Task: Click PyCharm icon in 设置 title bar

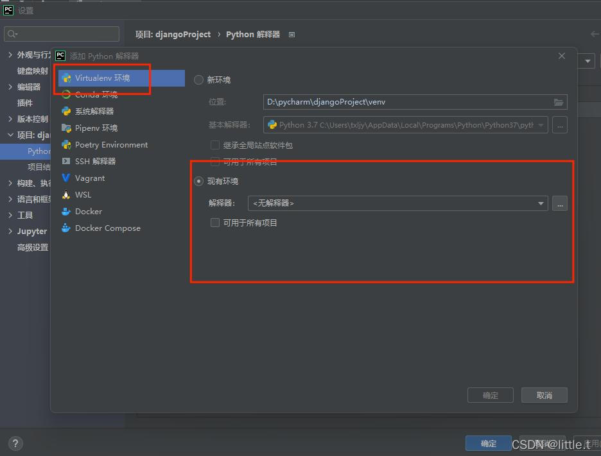Action: (x=8, y=10)
